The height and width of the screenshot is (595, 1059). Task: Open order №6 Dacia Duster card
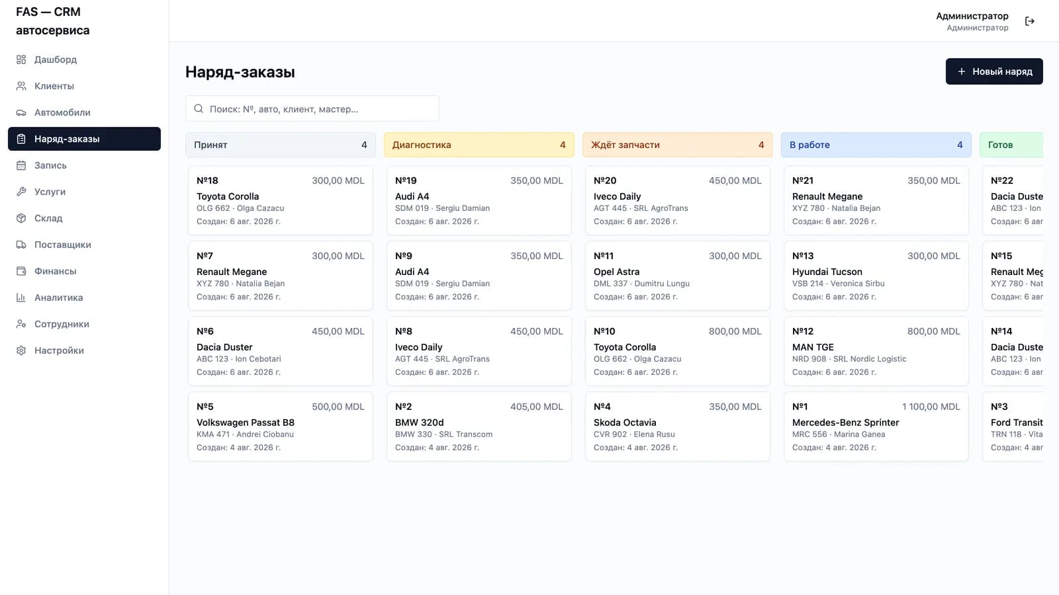tap(281, 351)
